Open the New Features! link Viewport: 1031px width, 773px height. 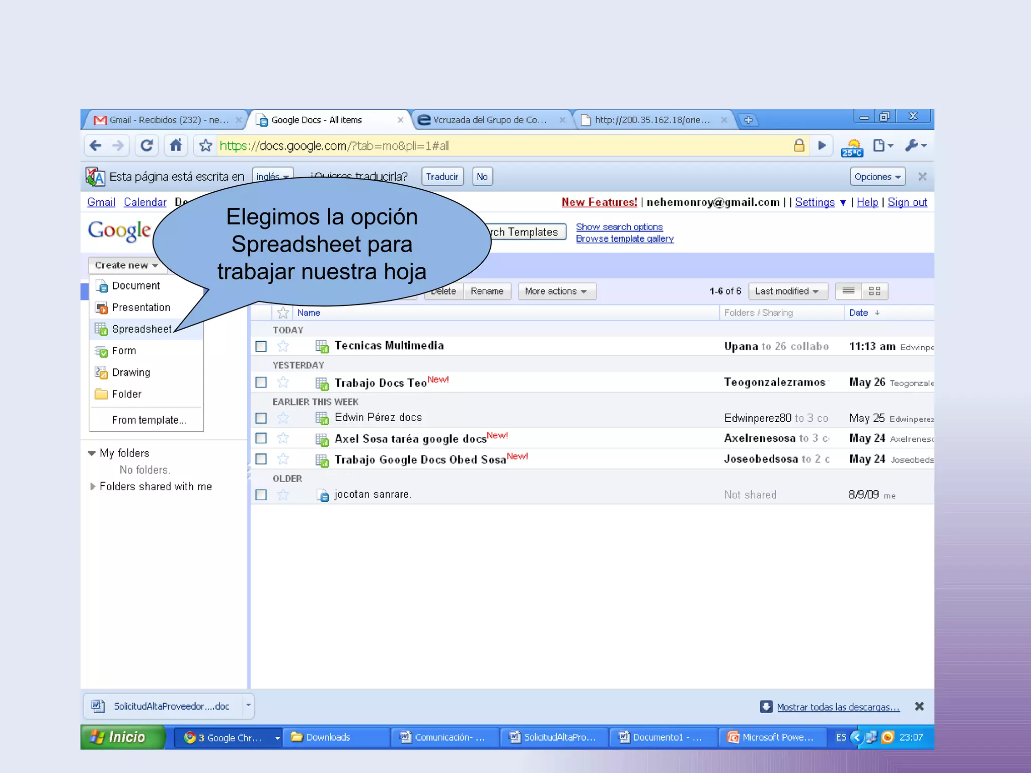599,202
